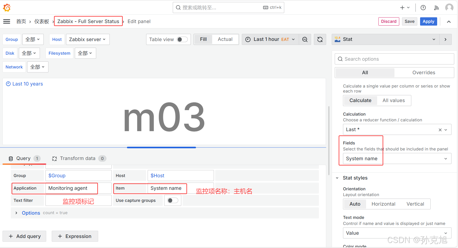Switch to the Transform data tab

tap(79, 158)
